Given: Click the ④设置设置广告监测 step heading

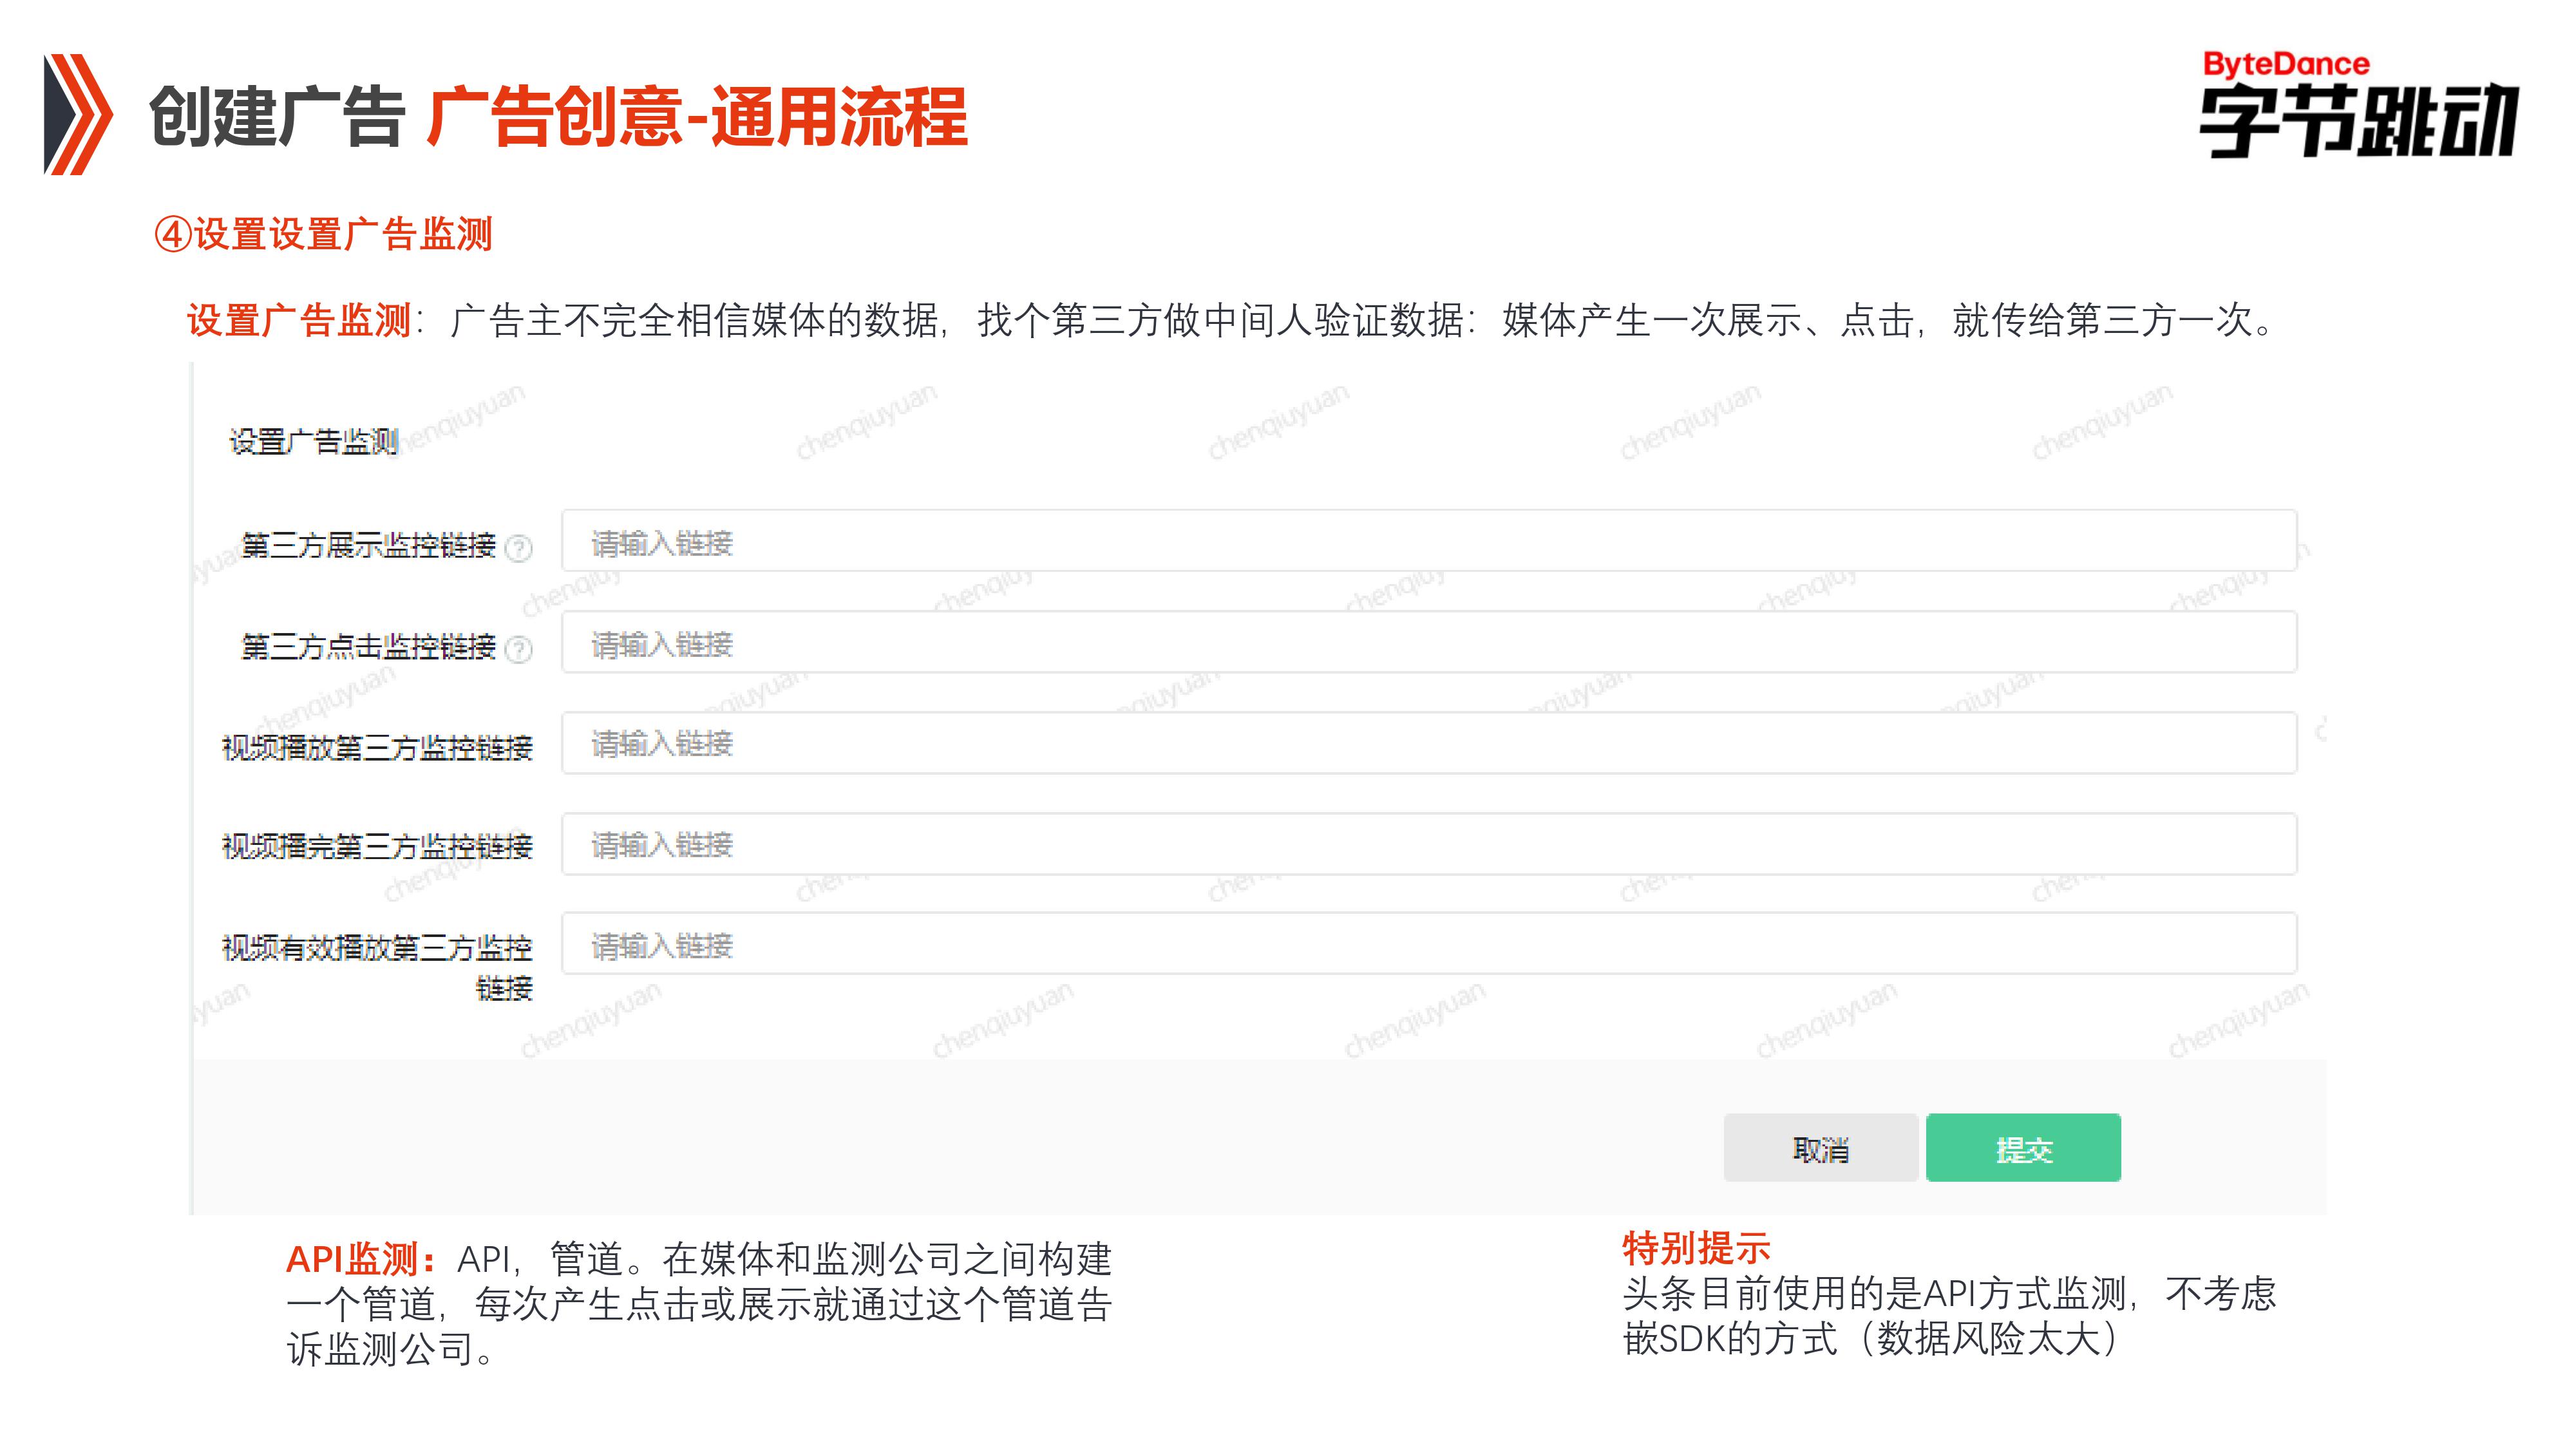Looking at the screenshot, I should tap(323, 235).
